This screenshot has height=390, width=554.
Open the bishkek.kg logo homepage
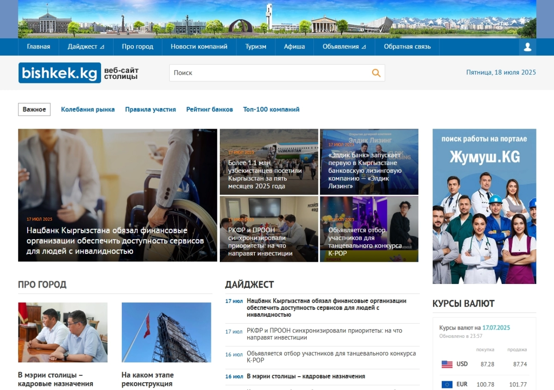60,73
